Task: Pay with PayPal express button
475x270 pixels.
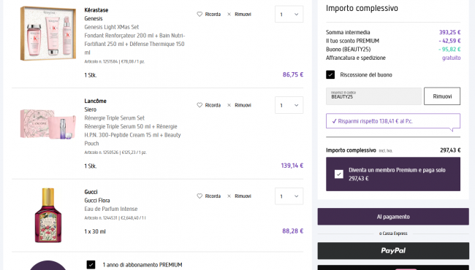Action: click(x=393, y=250)
